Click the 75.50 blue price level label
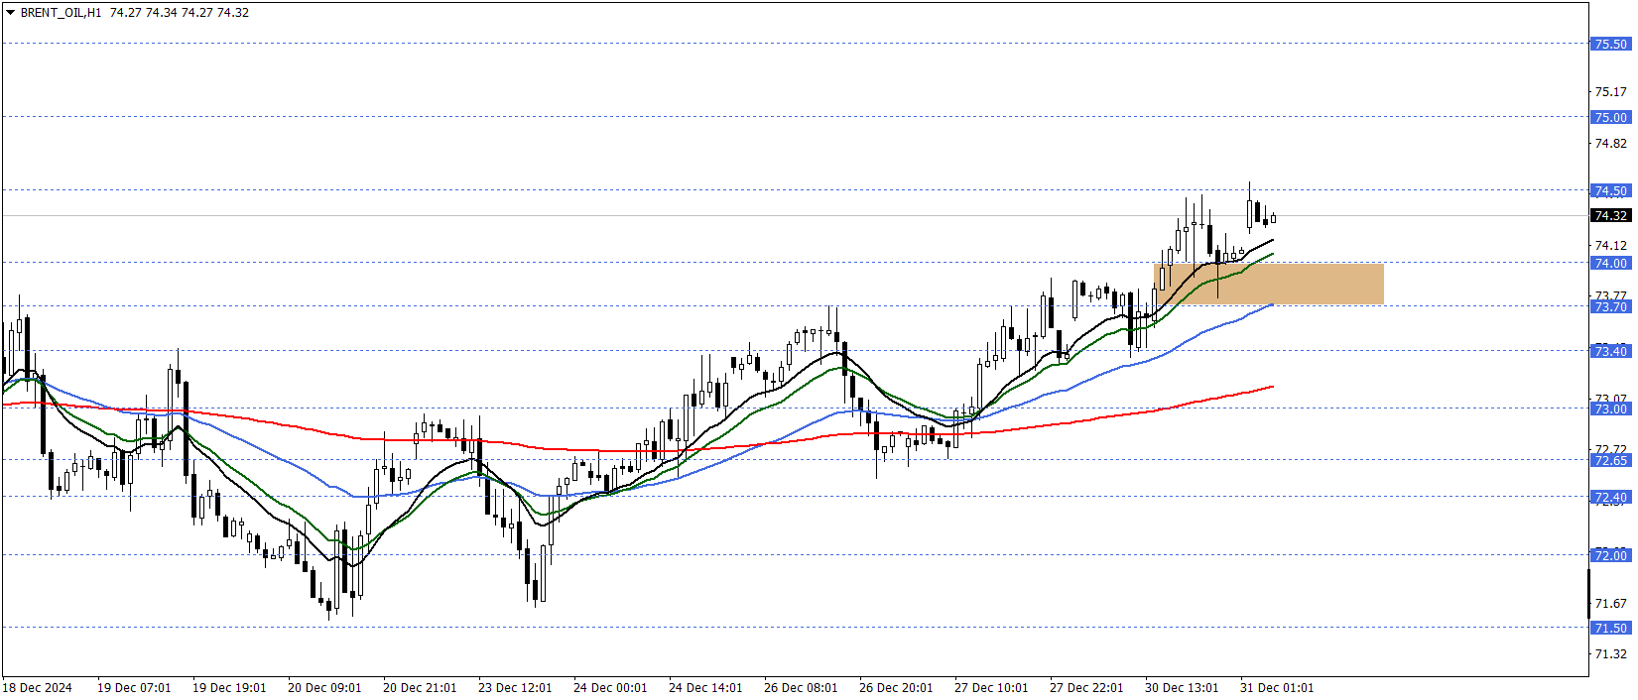1638x700 pixels. pos(1610,44)
